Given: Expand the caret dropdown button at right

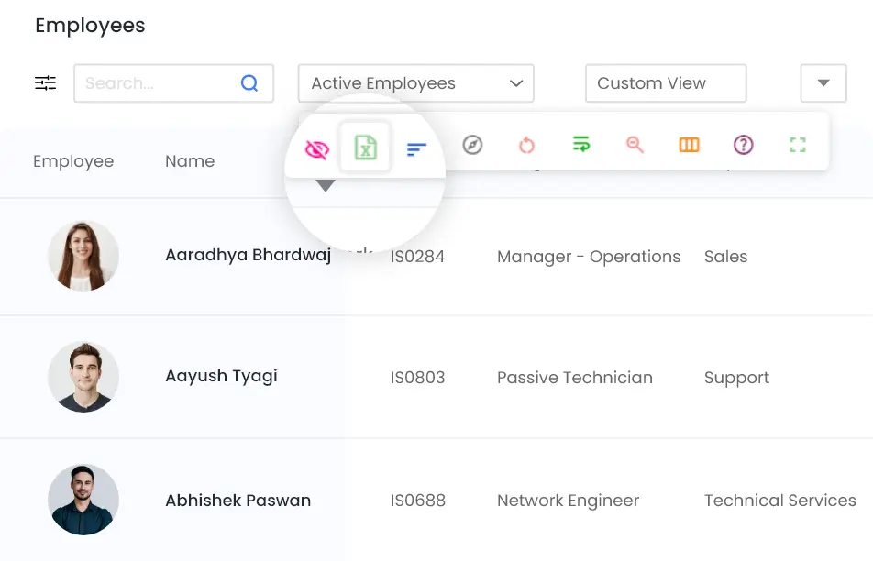Looking at the screenshot, I should pyautogui.click(x=823, y=83).
